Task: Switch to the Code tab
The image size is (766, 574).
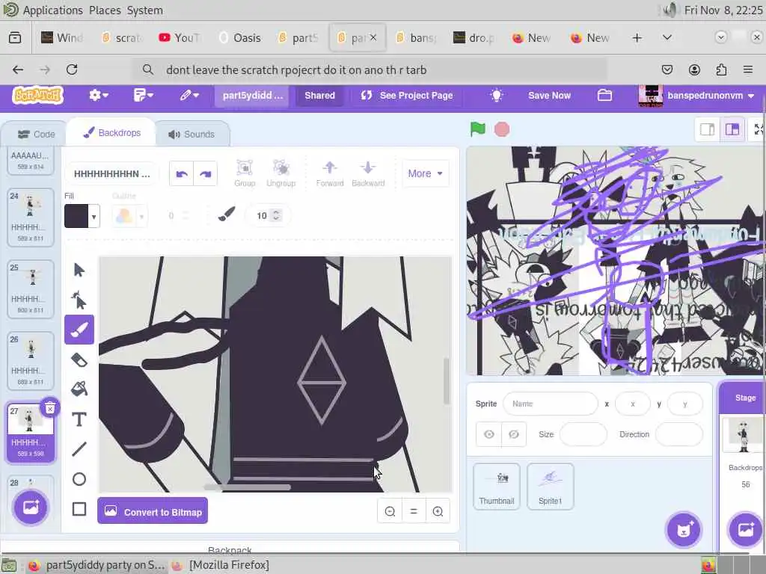Action: [x=37, y=135]
